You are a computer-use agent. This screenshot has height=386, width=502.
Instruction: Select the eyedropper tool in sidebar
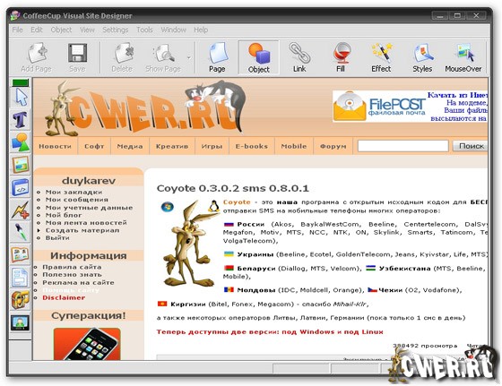point(21,232)
